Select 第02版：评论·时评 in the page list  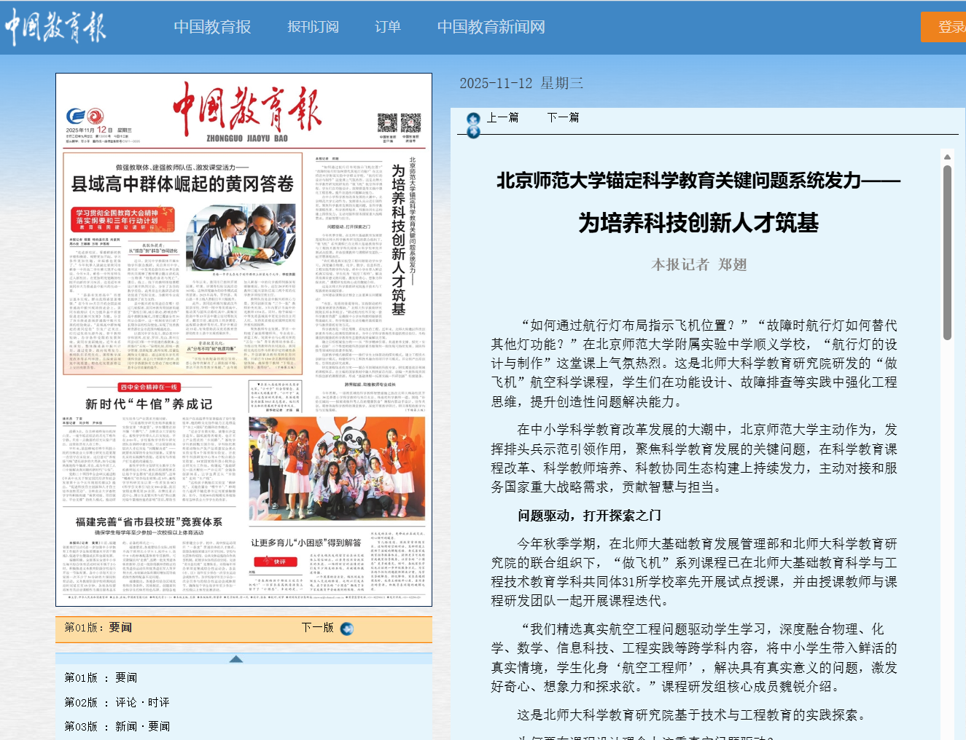pyautogui.click(x=117, y=703)
